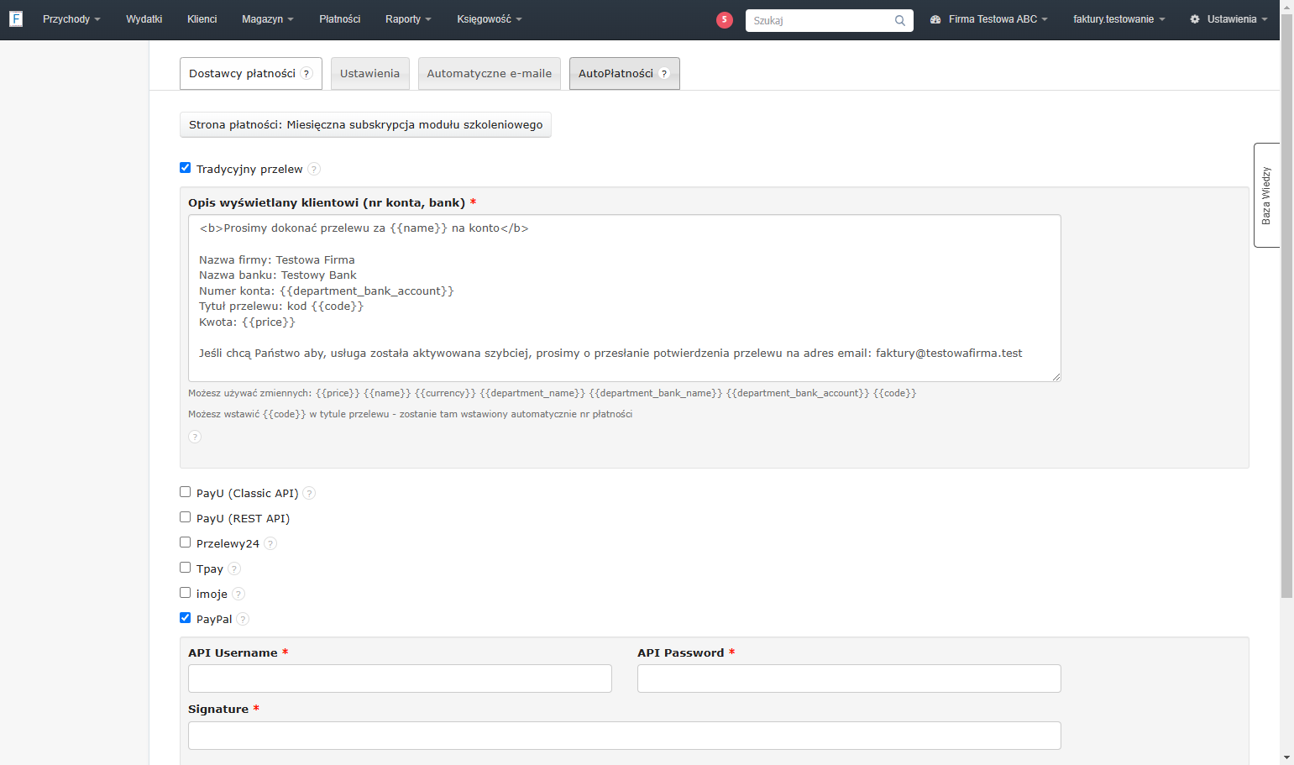
Task: Click the scrollbar down arrow
Action: (1286, 758)
